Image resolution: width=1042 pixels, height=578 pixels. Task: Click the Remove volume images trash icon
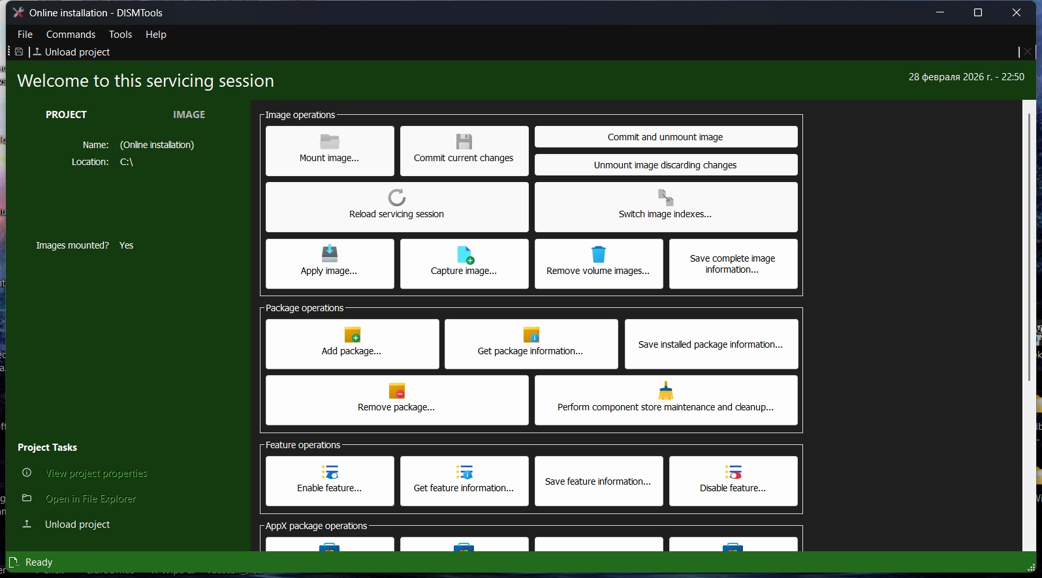(598, 254)
